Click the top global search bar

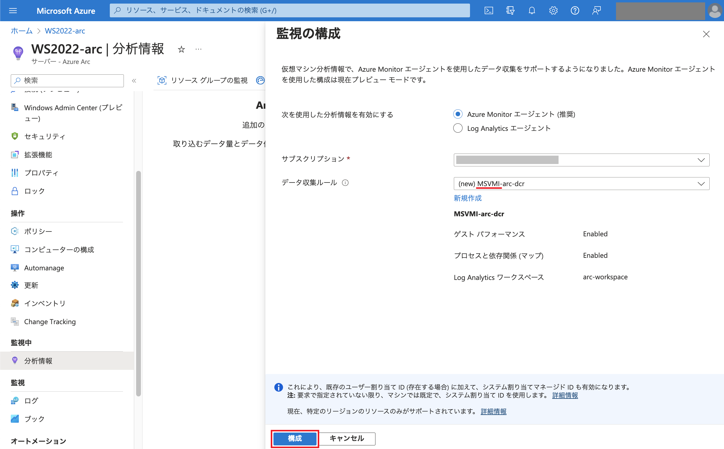point(290,10)
